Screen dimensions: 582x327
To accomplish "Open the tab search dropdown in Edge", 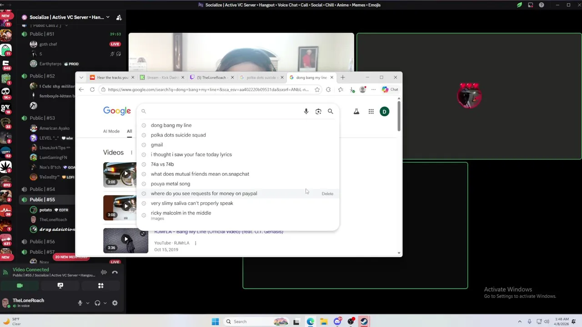I will pos(81,77).
